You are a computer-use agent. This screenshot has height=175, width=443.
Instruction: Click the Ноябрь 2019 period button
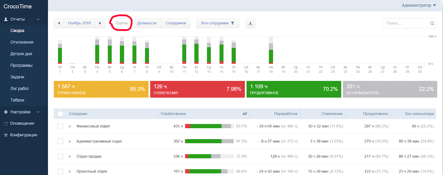pyautogui.click(x=79, y=23)
